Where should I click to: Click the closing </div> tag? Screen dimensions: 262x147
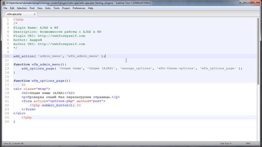click(x=19, y=114)
